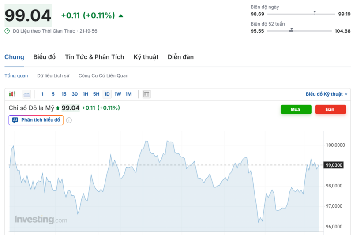The height and width of the screenshot is (235, 353).
Task: Open the Biểu đồ tab
Action: (x=45, y=57)
